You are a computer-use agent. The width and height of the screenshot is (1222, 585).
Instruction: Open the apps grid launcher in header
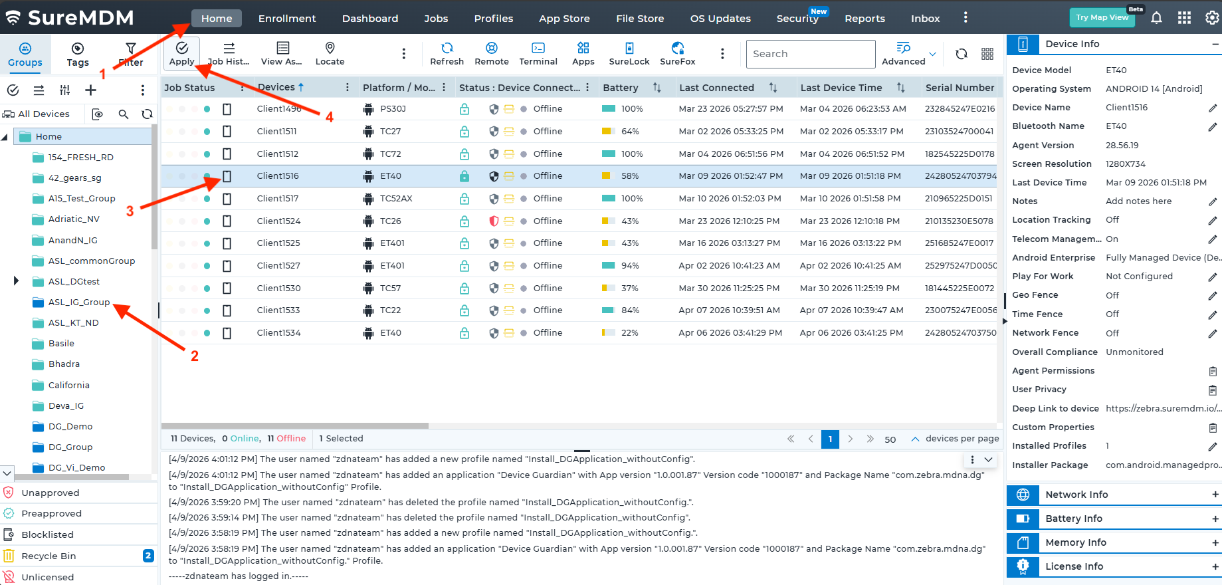1184,18
